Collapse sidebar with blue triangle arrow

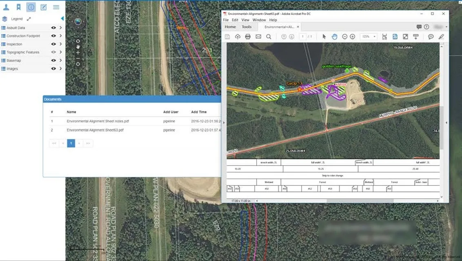pos(62,18)
